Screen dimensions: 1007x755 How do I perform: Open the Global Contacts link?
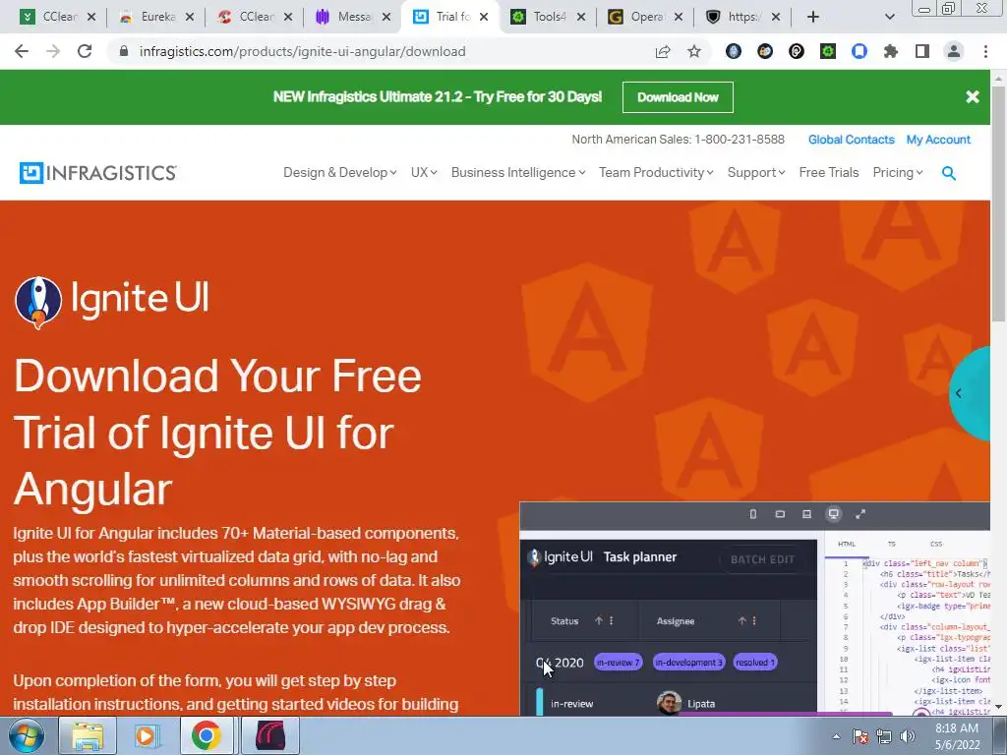[x=851, y=140]
